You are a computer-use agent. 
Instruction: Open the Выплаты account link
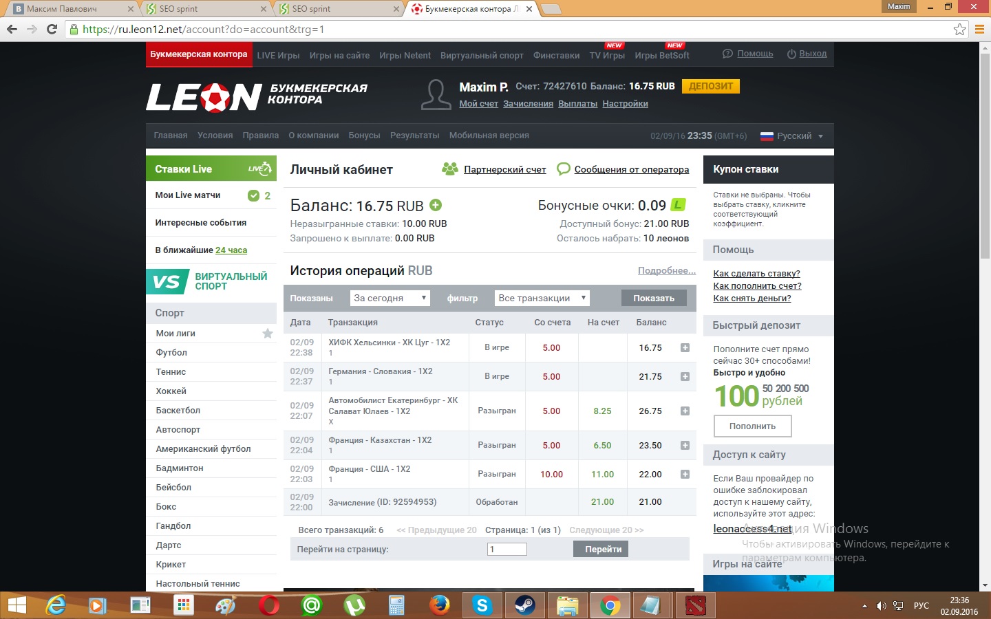pos(577,104)
